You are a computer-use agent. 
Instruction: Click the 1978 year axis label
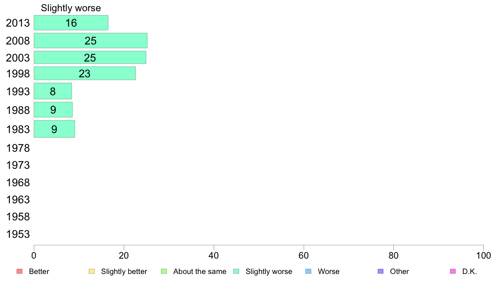18,148
